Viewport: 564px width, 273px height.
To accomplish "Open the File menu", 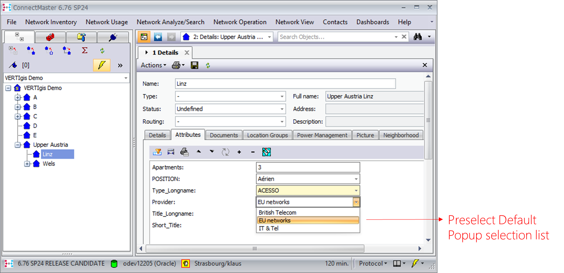I will (11, 22).
